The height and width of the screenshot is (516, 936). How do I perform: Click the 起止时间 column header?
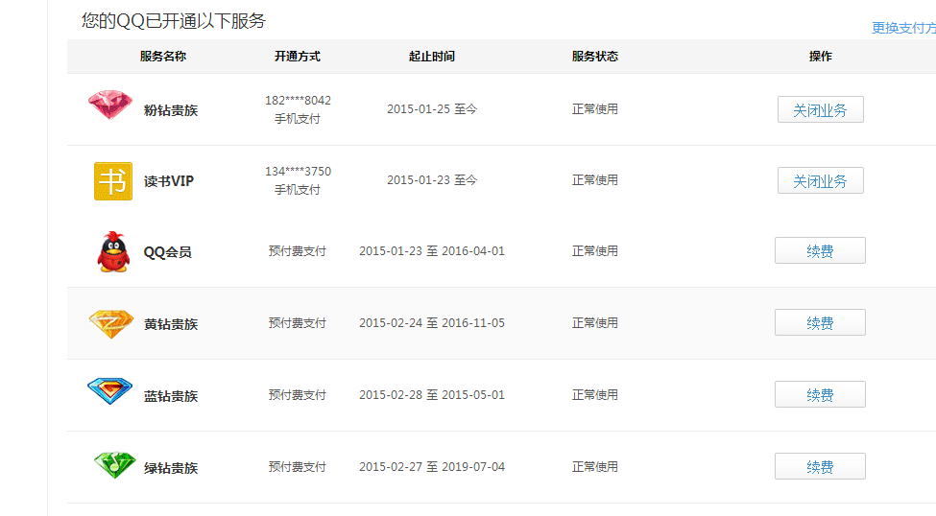[x=432, y=56]
